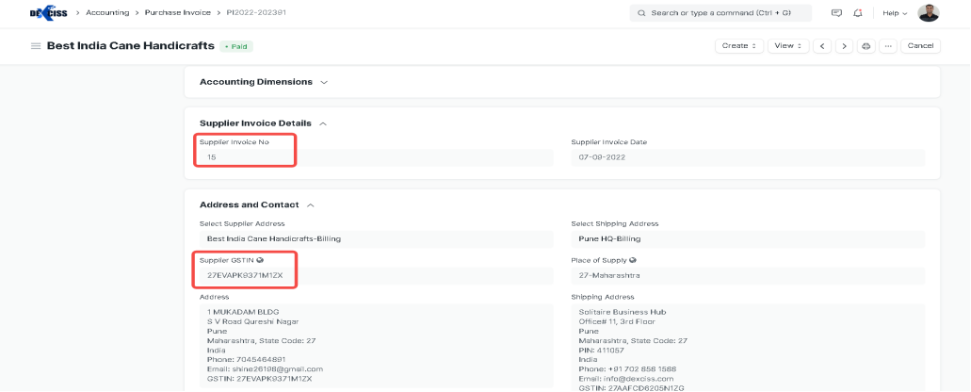Viewport: 971px width, 392px height.
Task: Open the Help menu
Action: (x=894, y=13)
